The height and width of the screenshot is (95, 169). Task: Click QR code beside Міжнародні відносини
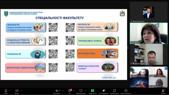53,67
